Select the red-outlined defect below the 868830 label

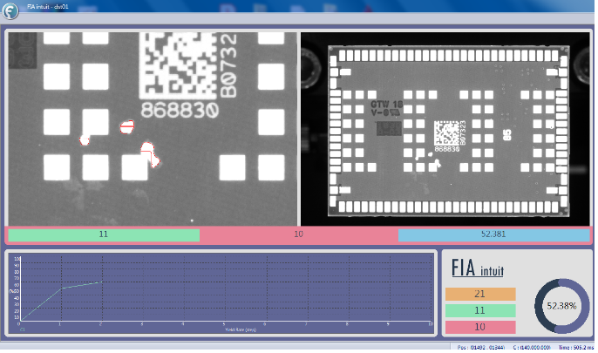[x=127, y=127]
